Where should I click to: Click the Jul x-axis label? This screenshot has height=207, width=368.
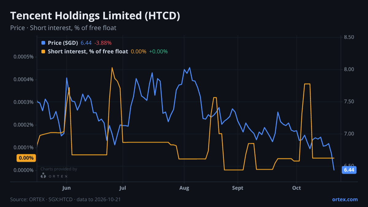[122, 188]
